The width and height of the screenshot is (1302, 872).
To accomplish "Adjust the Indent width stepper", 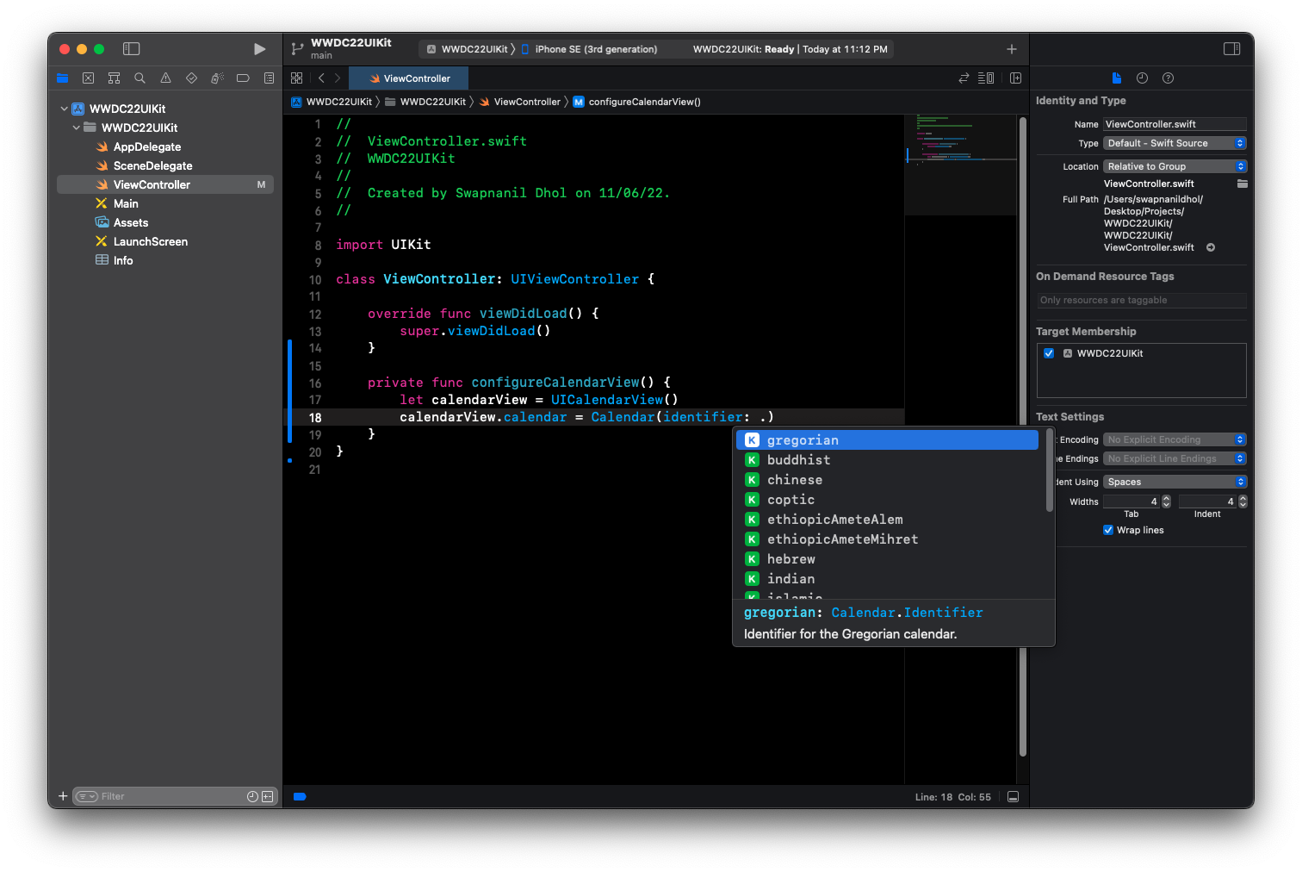I will point(1243,501).
